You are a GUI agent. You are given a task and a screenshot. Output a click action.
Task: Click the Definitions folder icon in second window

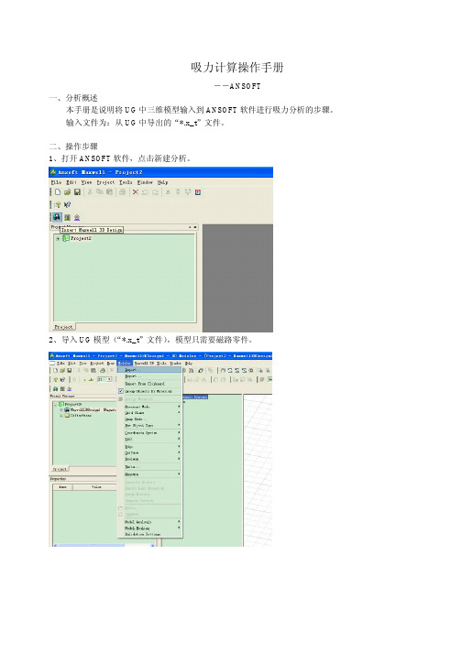point(67,415)
